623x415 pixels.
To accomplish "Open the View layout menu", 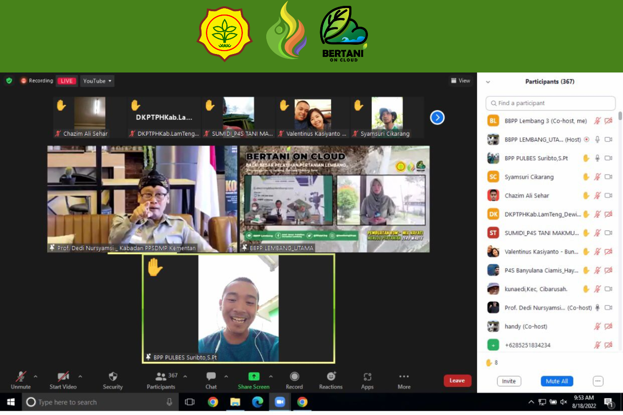I will tap(460, 81).
